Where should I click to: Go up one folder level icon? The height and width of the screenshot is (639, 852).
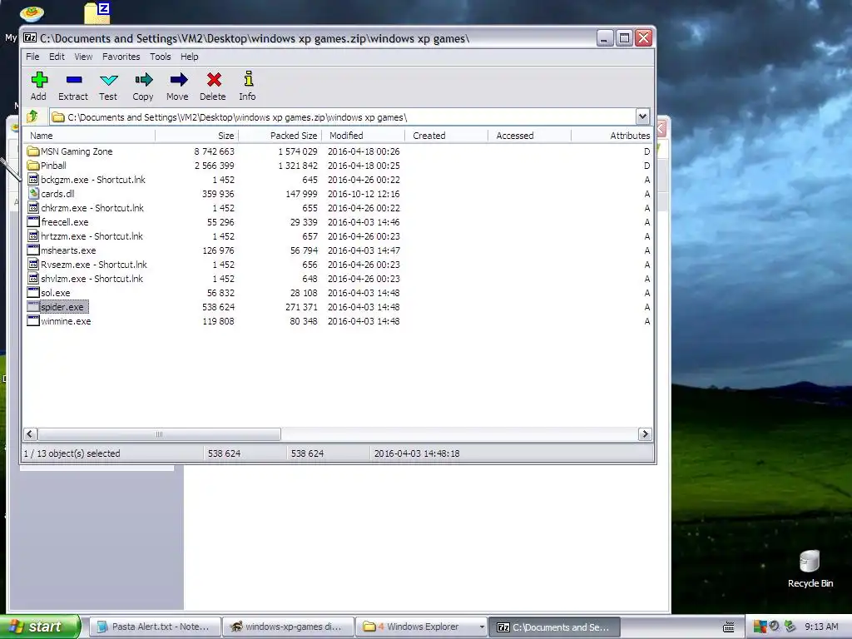(x=32, y=116)
